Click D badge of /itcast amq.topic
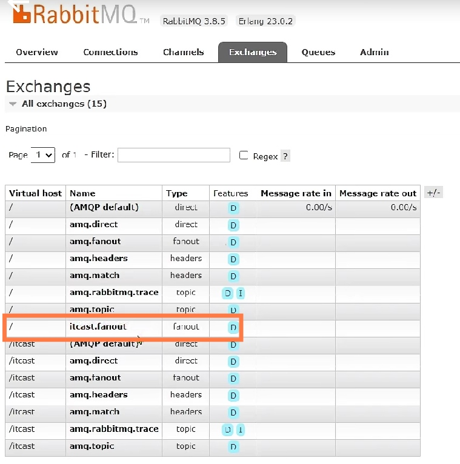Viewport: 460px width, 464px height. (233, 447)
